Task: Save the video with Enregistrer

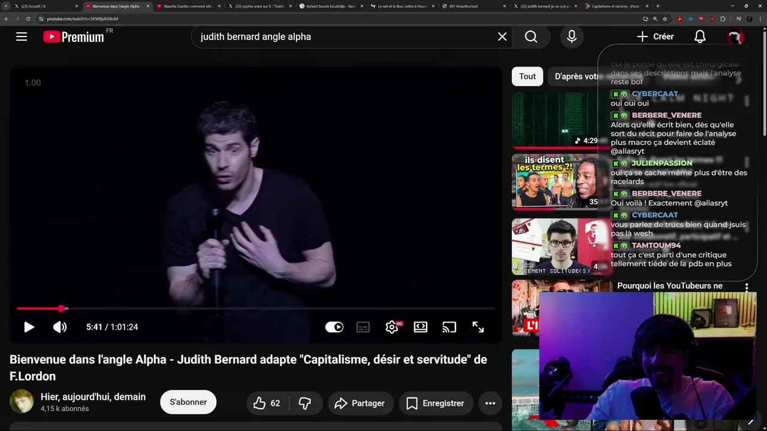Action: (x=436, y=403)
